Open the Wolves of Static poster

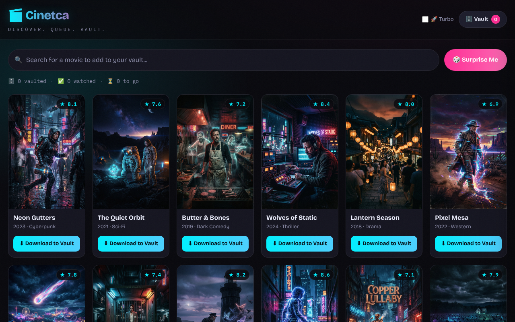pos(300,152)
